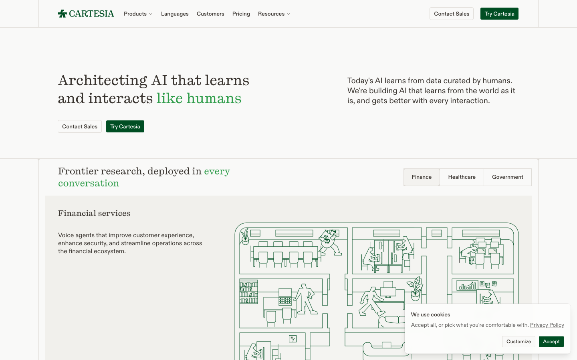Click the "Architecting AI that learns" headline
This screenshot has height=360, width=577.
[153, 89]
